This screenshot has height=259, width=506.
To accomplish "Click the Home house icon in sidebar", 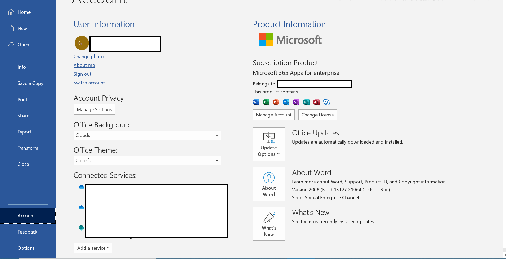I will click(x=11, y=12).
